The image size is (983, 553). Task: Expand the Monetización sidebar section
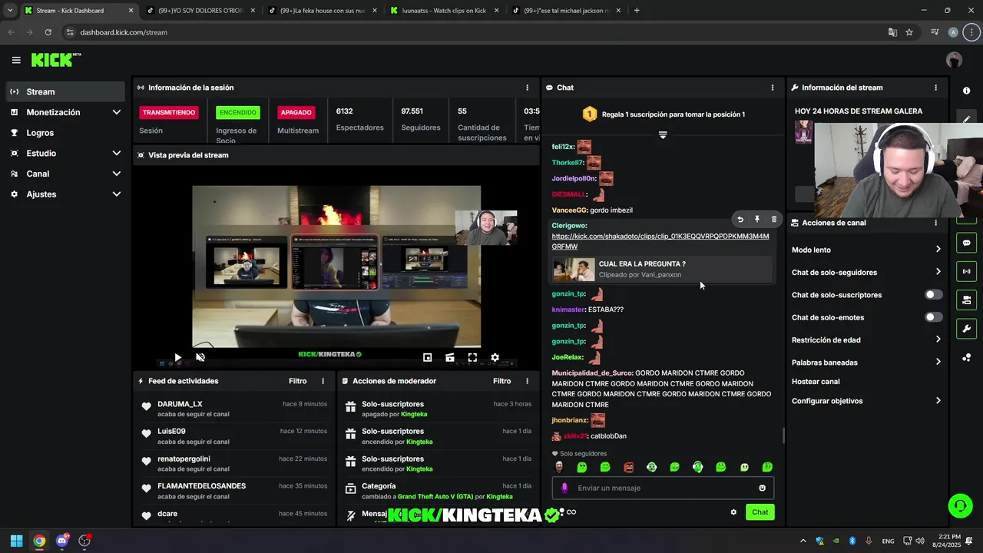coord(117,112)
